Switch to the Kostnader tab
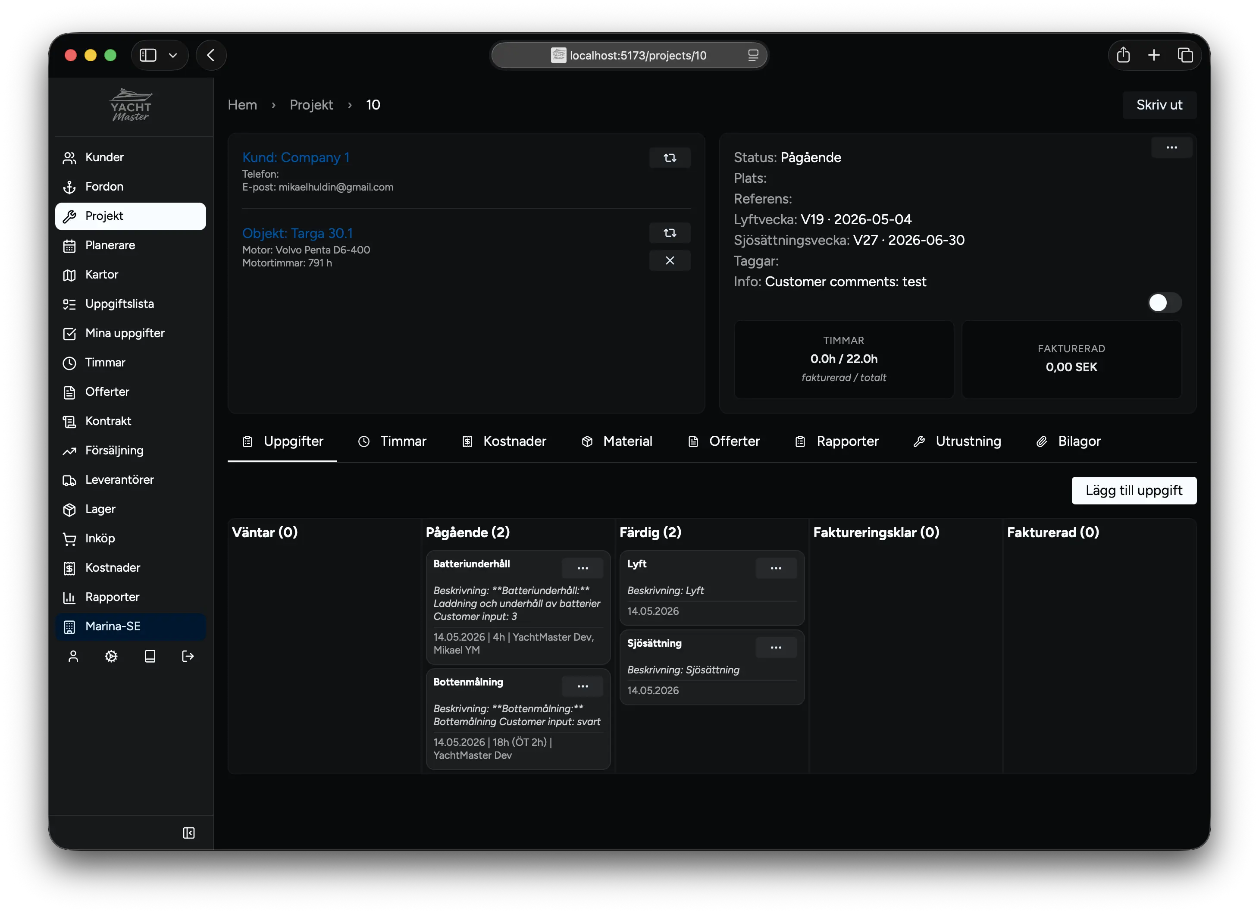Image resolution: width=1259 pixels, height=914 pixels. (504, 441)
